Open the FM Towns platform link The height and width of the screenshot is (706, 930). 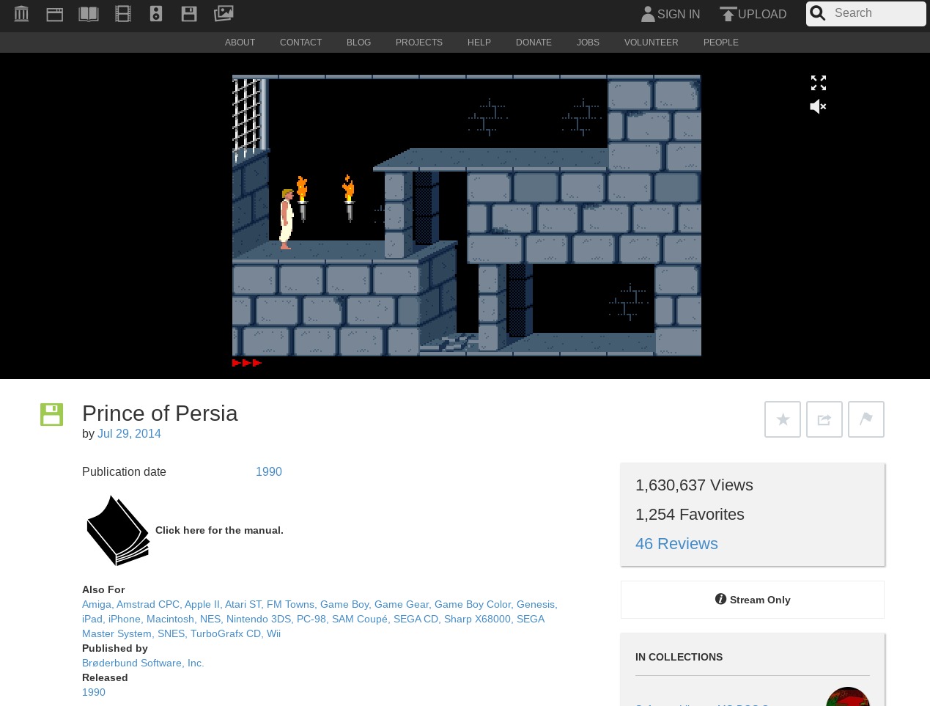pos(292,604)
